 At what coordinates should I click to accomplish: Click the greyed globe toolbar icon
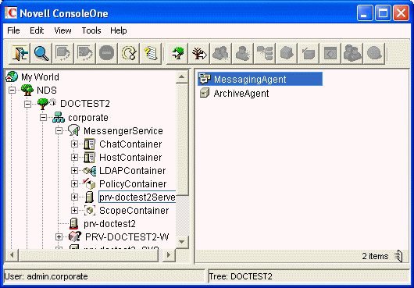[x=374, y=54]
